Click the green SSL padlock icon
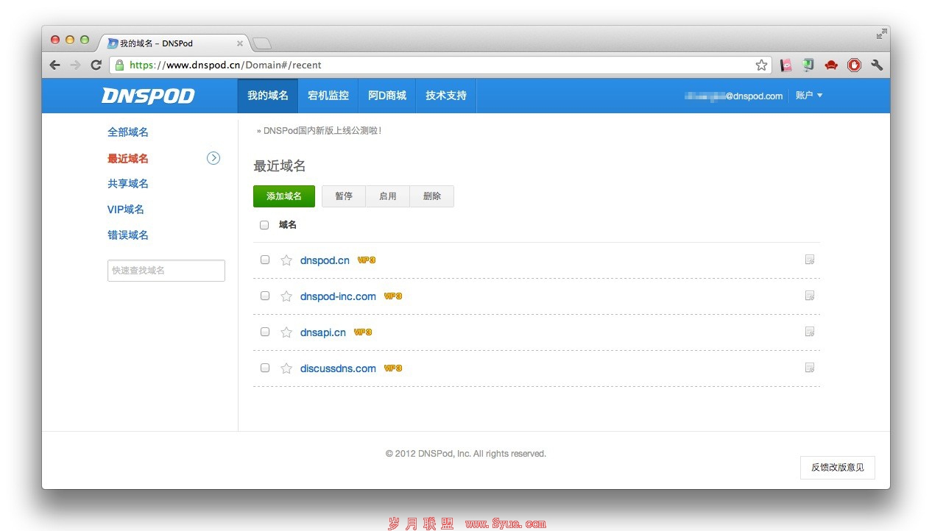This screenshot has height=531, width=932. point(120,65)
